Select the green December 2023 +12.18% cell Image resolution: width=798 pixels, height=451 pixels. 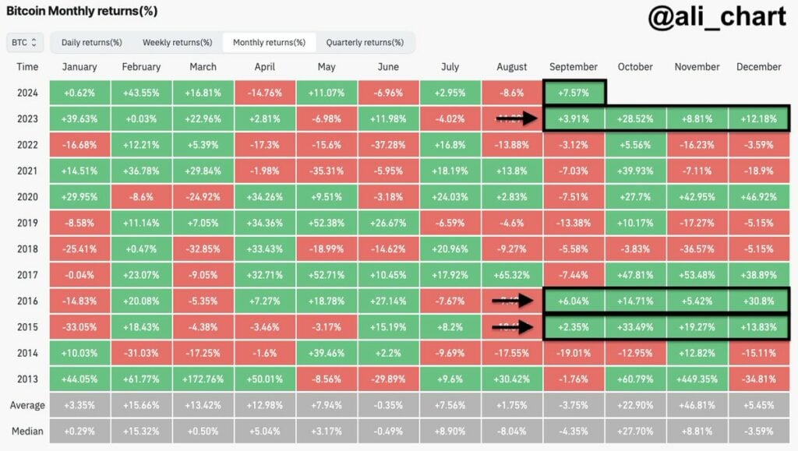(x=758, y=118)
